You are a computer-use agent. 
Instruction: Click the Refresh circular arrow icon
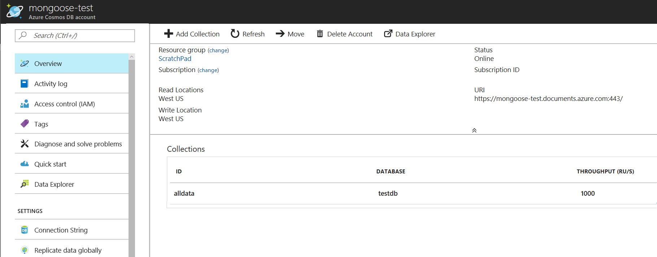pos(235,34)
